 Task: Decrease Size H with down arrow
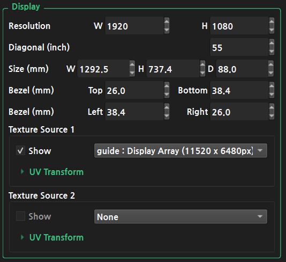click(202, 72)
